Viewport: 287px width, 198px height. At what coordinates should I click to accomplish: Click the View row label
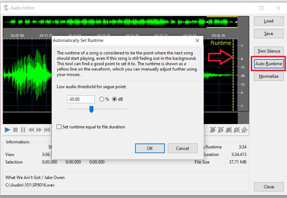pyautogui.click(x=10, y=154)
